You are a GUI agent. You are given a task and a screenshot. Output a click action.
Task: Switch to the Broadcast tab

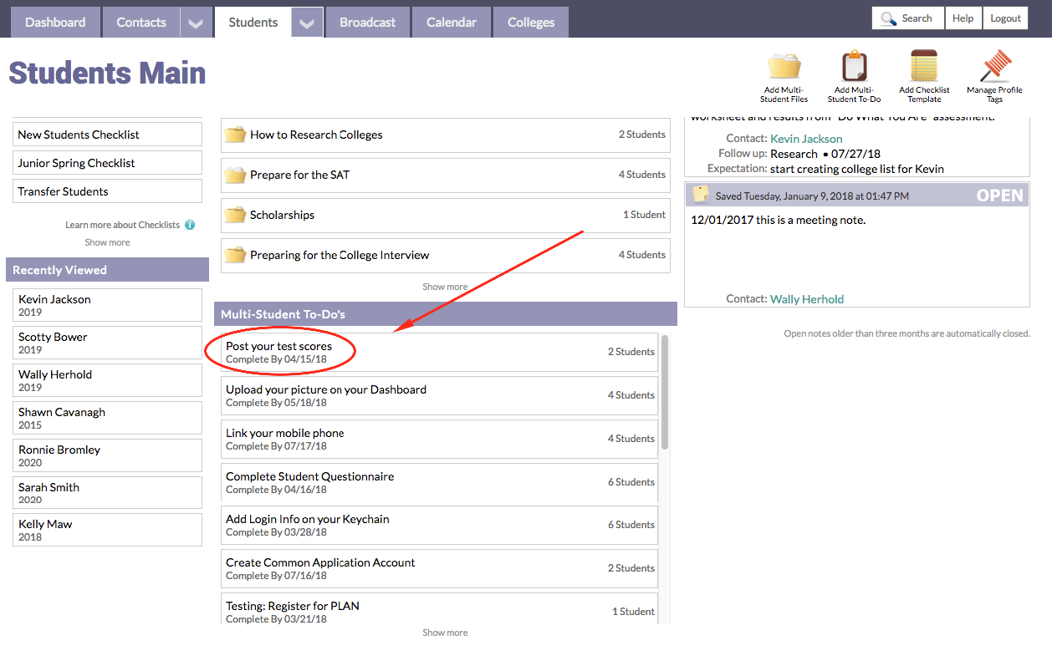pyautogui.click(x=368, y=23)
